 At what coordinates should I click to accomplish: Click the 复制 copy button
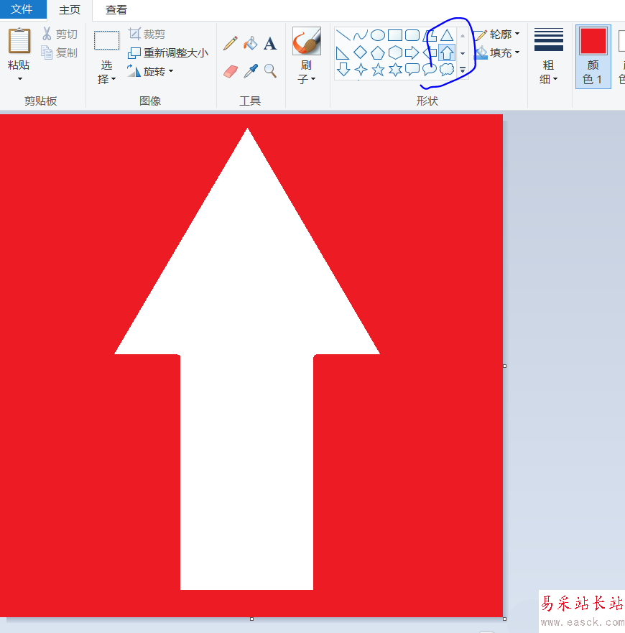point(60,52)
